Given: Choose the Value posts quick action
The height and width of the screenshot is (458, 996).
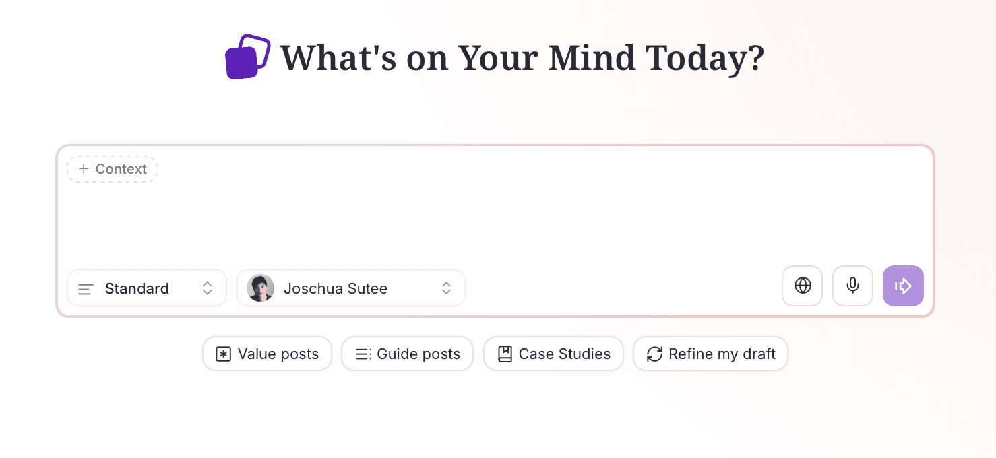Looking at the screenshot, I should click(267, 353).
